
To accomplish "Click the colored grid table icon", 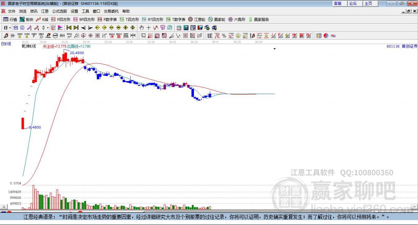I will (319, 36).
